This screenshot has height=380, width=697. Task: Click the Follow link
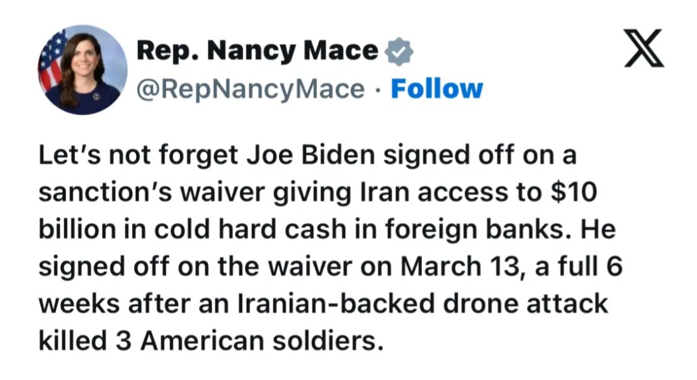tap(437, 89)
